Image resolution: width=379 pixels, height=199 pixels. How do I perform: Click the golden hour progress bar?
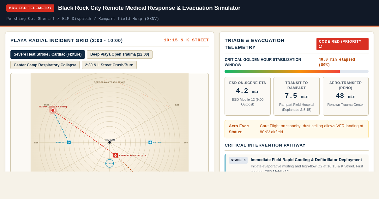click(297, 71)
